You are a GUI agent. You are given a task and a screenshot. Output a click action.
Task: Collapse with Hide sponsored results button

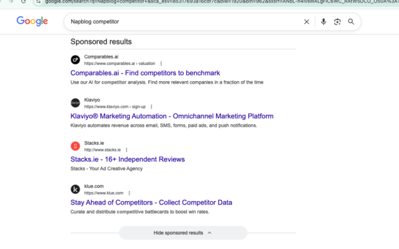[183, 233]
